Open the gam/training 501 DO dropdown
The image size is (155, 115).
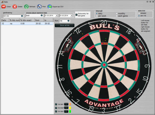tap(19, 16)
